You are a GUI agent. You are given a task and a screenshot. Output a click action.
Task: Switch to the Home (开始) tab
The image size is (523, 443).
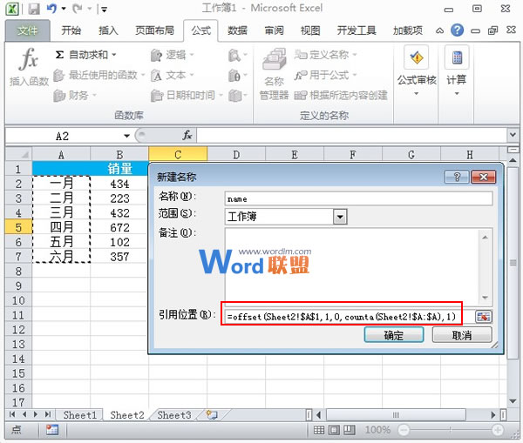coord(71,30)
